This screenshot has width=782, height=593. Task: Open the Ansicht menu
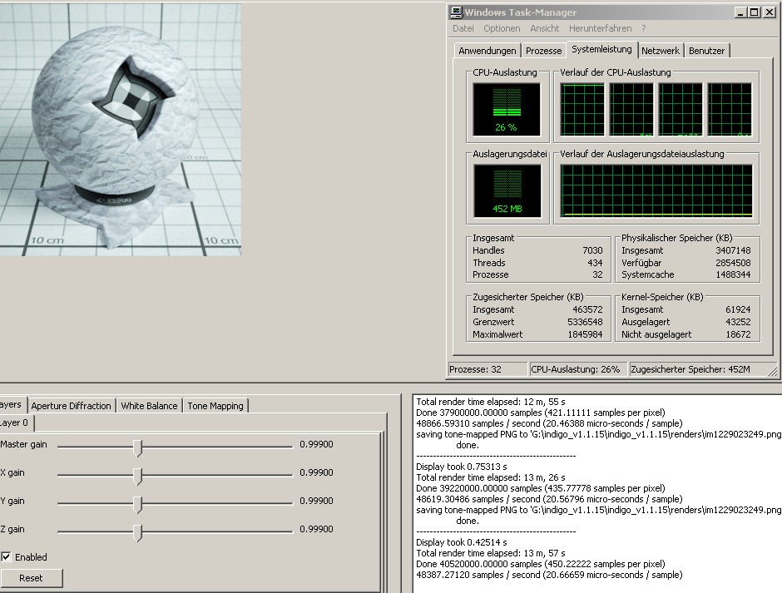point(545,28)
